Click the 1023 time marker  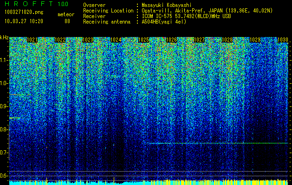[x=88, y=40]
